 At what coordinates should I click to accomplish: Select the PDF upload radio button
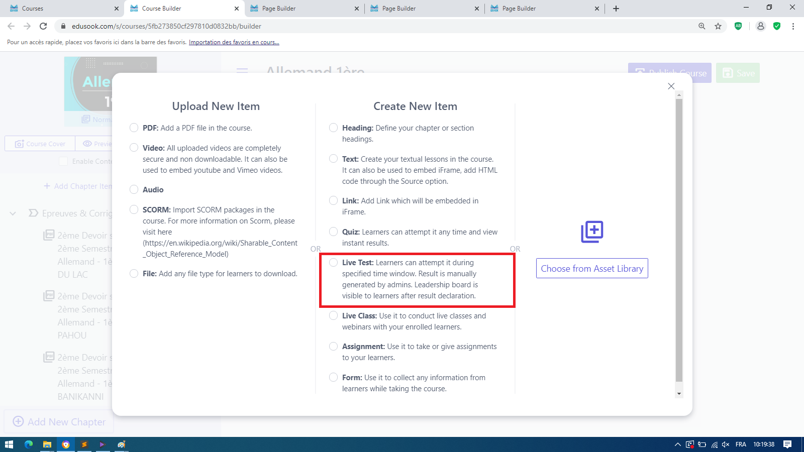click(x=134, y=128)
